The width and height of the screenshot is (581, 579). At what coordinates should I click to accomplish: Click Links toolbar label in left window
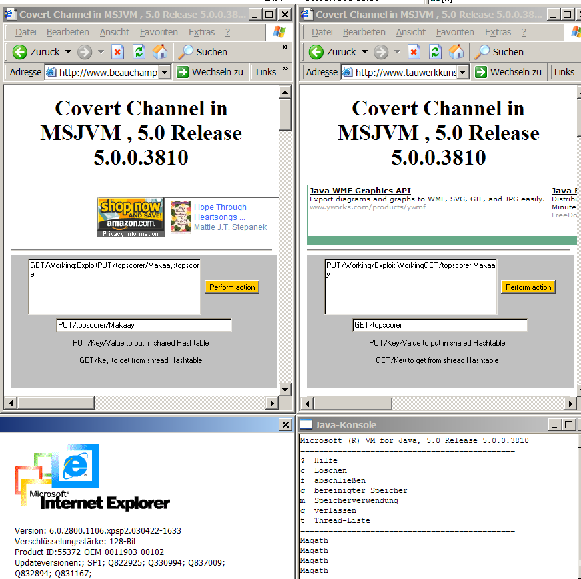pos(266,72)
